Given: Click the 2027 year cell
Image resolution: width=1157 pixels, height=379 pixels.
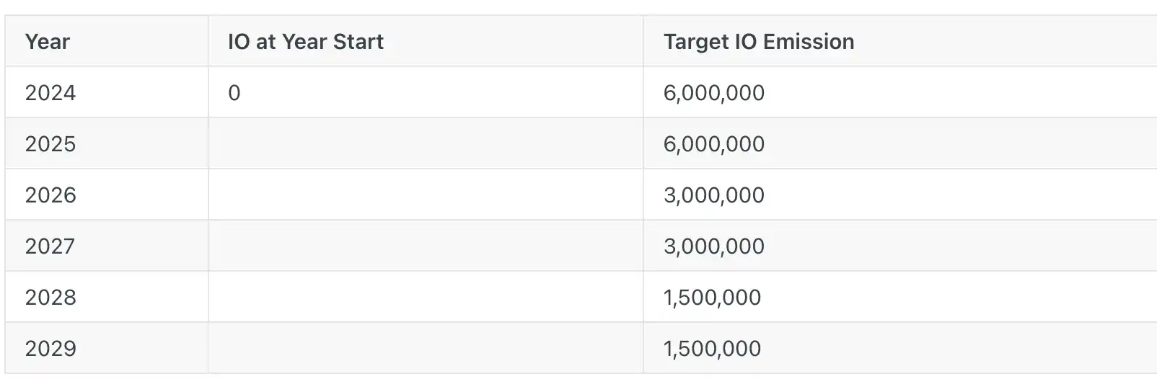Looking at the screenshot, I should click(50, 246).
